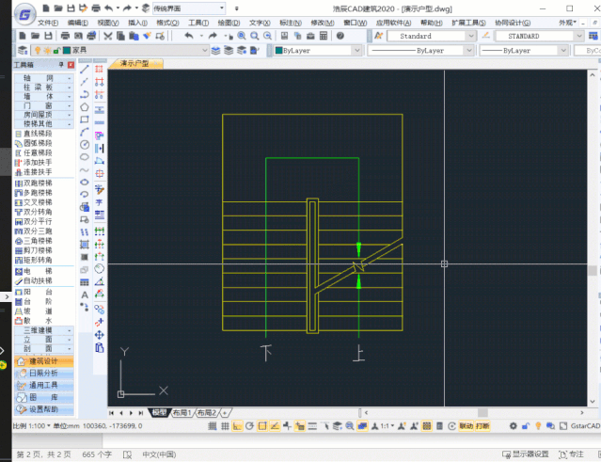This screenshot has height=462, width=601.
Task: Select the multiline Text A tool
Action: click(85, 295)
